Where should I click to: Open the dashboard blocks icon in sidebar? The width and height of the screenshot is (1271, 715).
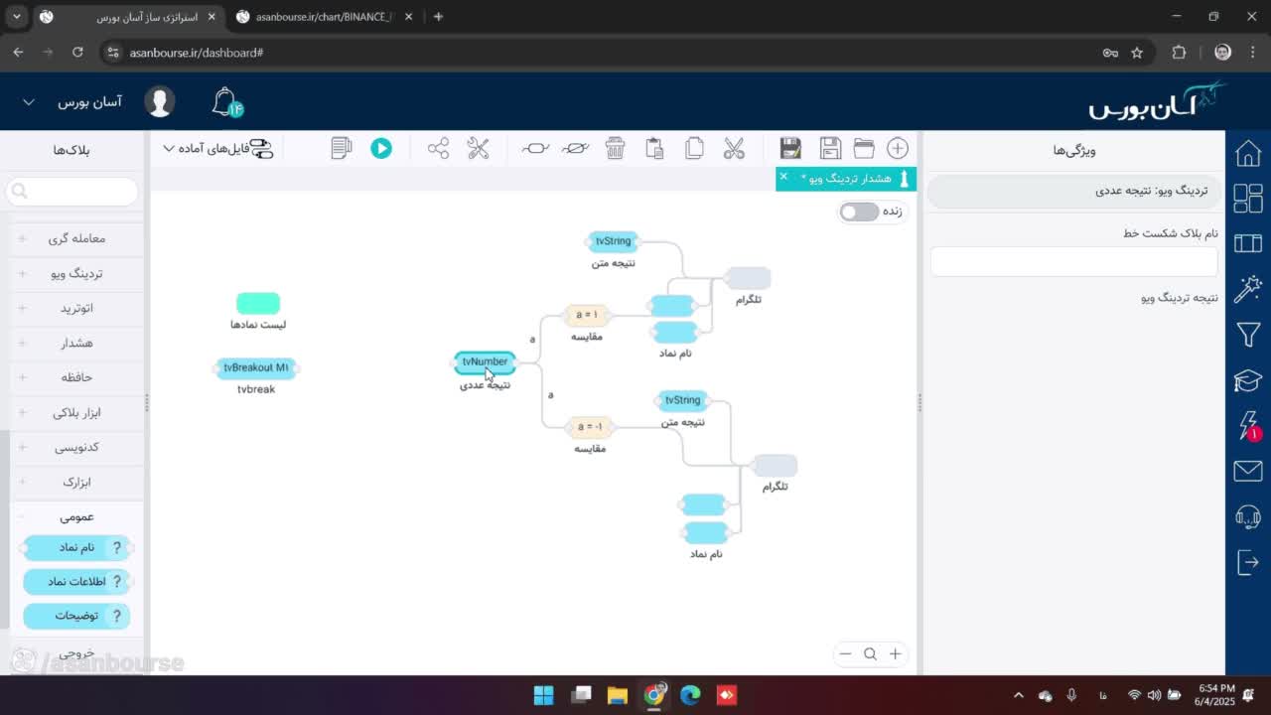tap(1248, 198)
